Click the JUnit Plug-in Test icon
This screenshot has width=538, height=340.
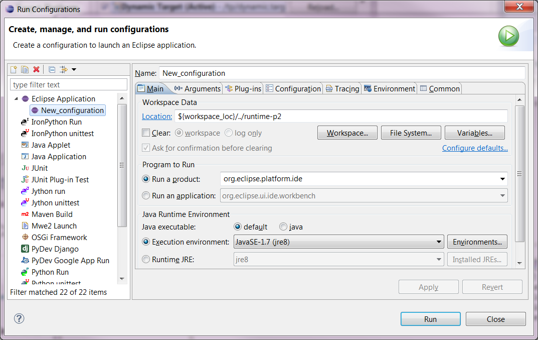point(25,179)
